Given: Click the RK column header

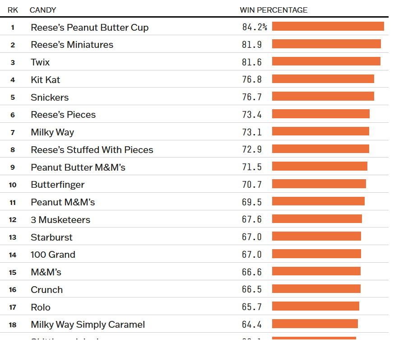Looking at the screenshot, I should [13, 10].
